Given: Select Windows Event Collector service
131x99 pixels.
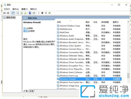Looking at the screenshot, I should point(89,72).
